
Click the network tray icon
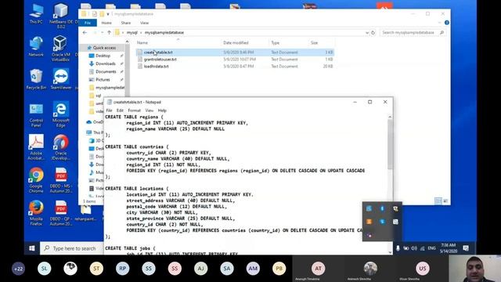(423, 248)
